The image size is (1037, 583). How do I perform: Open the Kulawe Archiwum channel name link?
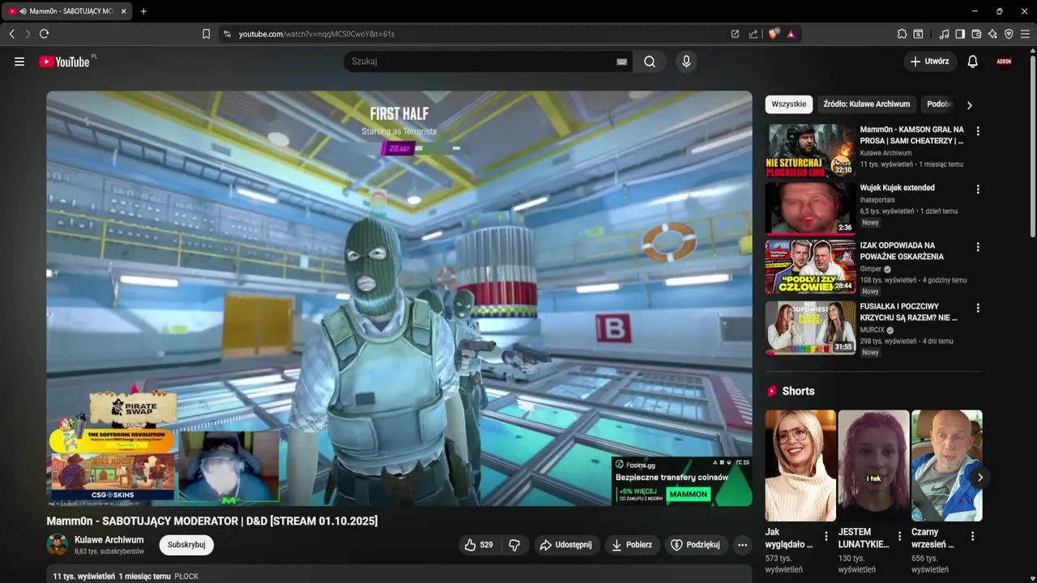pyautogui.click(x=109, y=540)
